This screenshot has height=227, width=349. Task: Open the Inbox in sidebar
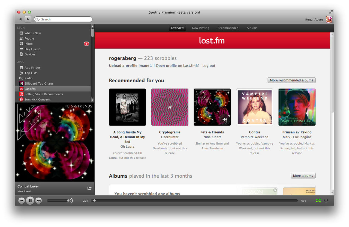click(x=28, y=44)
